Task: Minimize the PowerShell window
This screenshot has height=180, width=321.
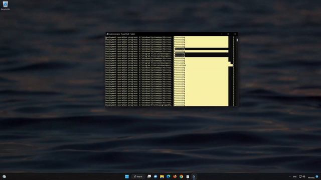Action: coord(222,34)
